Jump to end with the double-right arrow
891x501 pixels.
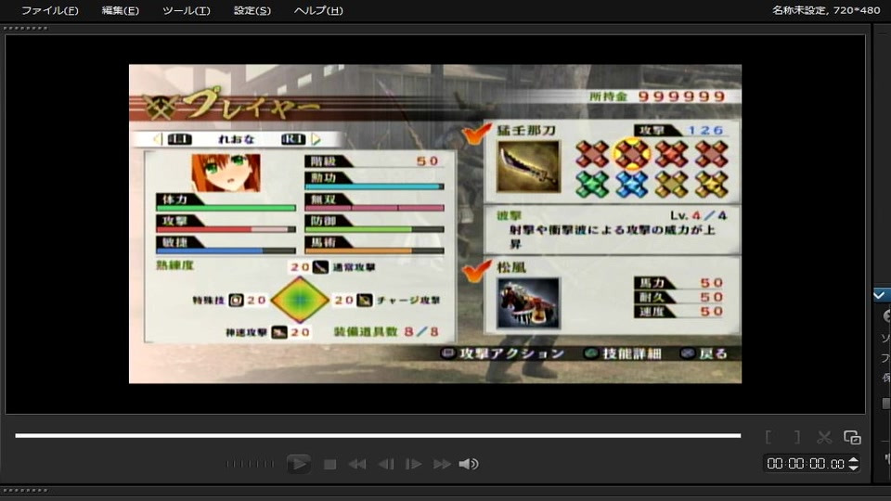point(442,465)
